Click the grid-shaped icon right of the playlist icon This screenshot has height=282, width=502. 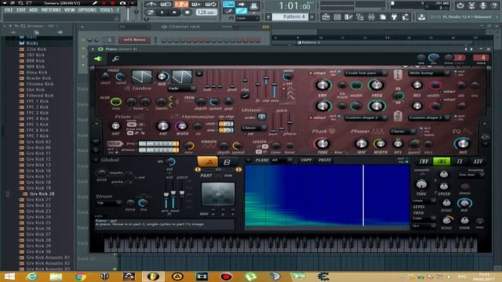337,17
